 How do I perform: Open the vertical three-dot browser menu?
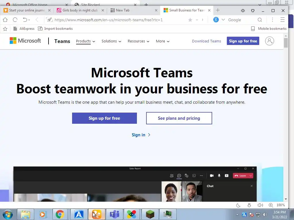coord(272,20)
